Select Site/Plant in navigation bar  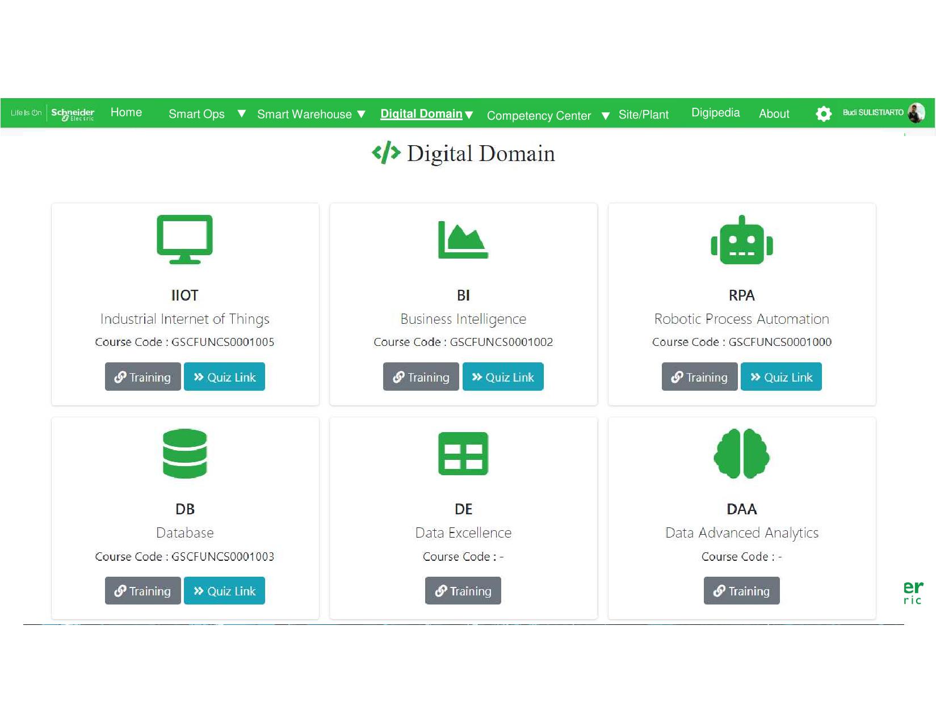[643, 115]
